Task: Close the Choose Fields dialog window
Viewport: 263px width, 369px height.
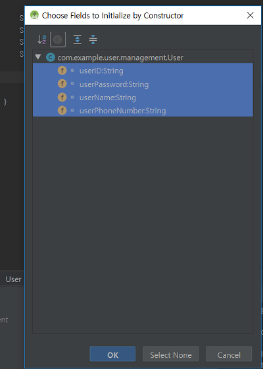Action: 251,16
